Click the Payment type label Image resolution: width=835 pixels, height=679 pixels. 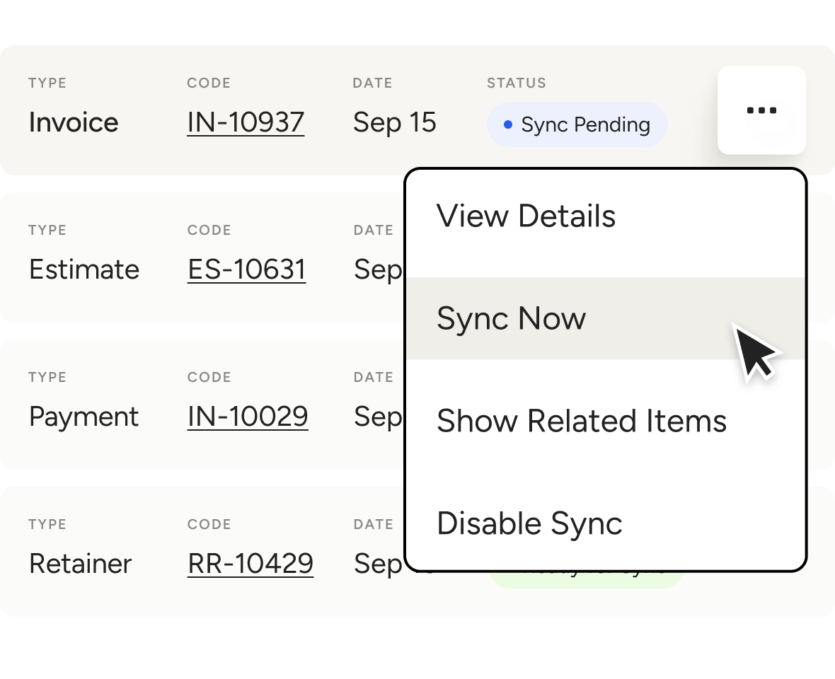pos(83,417)
